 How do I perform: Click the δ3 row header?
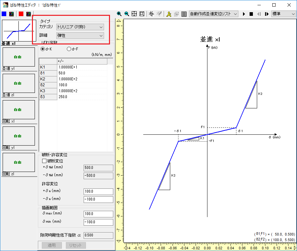48,97
